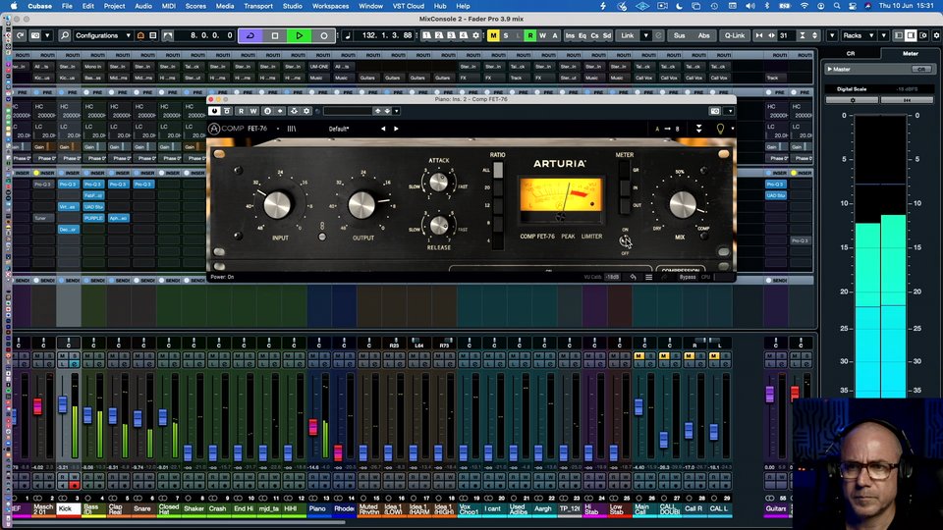943x530 pixels.
Task: Load the next Comp FET-76 preset arrow
Action: [396, 129]
